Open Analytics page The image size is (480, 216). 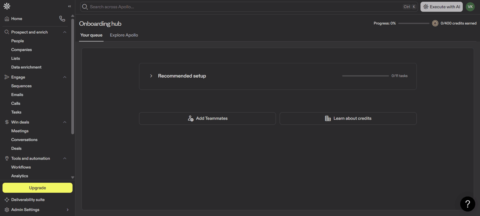(20, 176)
